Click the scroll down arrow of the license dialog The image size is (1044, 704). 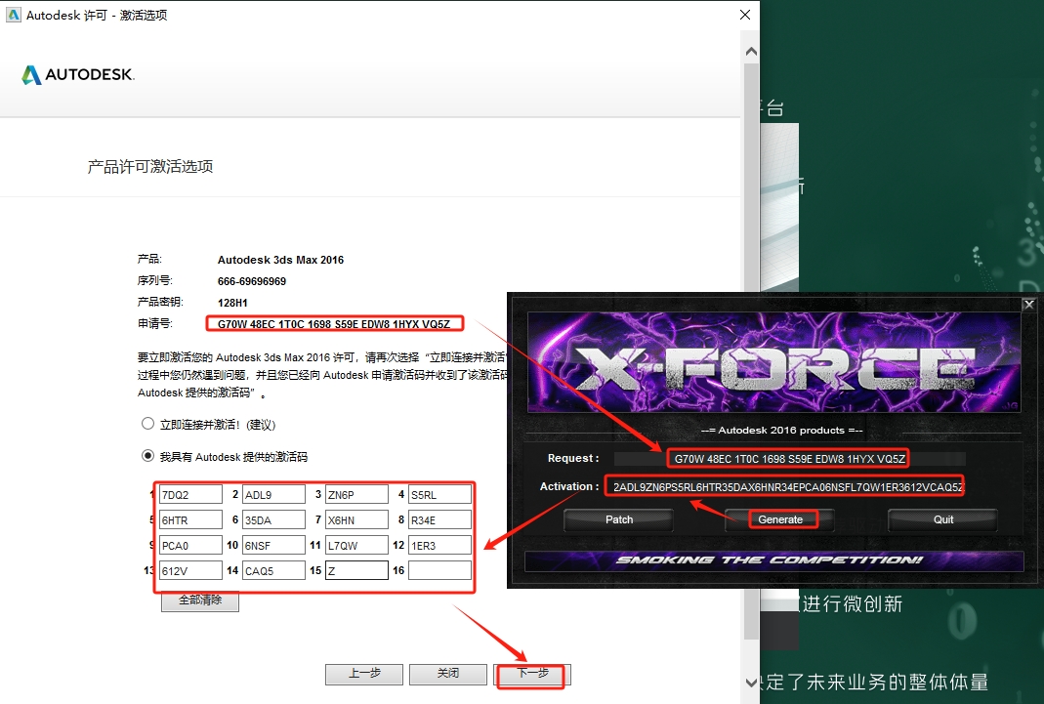(x=751, y=683)
